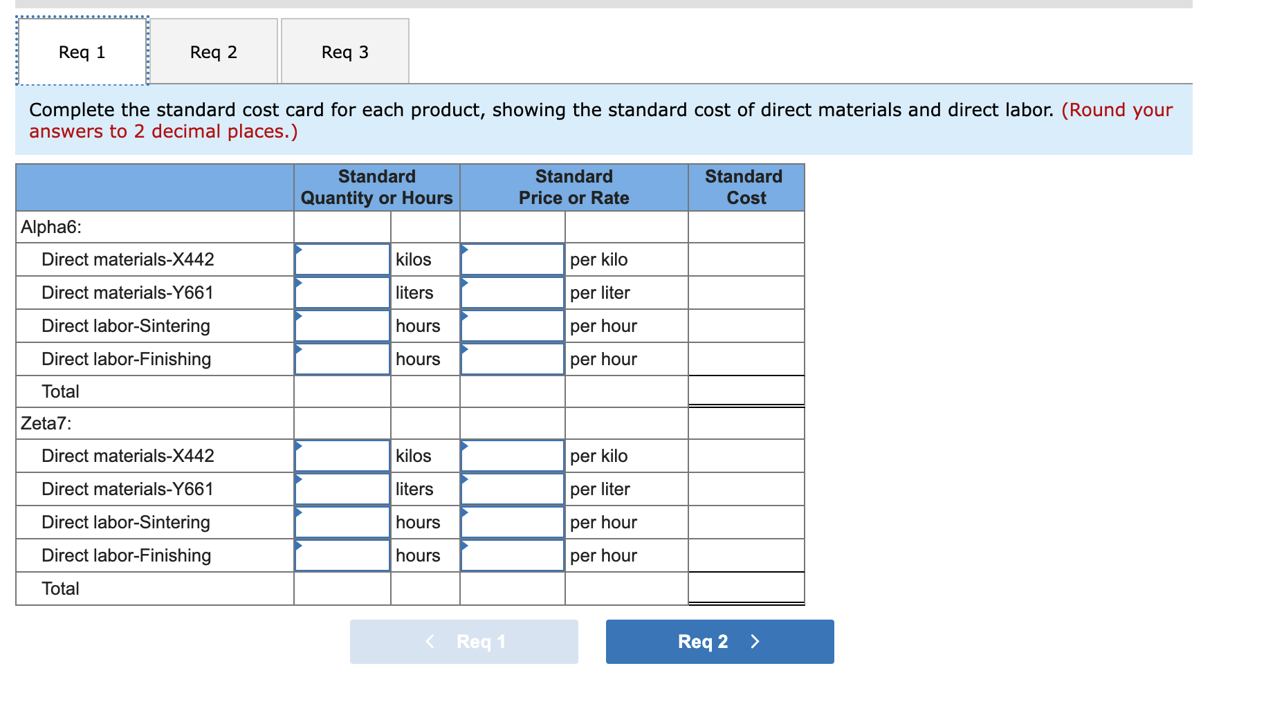Click Zeta7 Finishing rate per hour field
The image size is (1266, 704).
pyautogui.click(x=513, y=555)
